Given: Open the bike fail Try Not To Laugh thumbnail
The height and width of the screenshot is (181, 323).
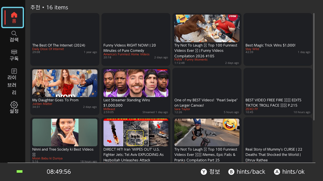Looking at the screenshot, I should (x=207, y=132).
